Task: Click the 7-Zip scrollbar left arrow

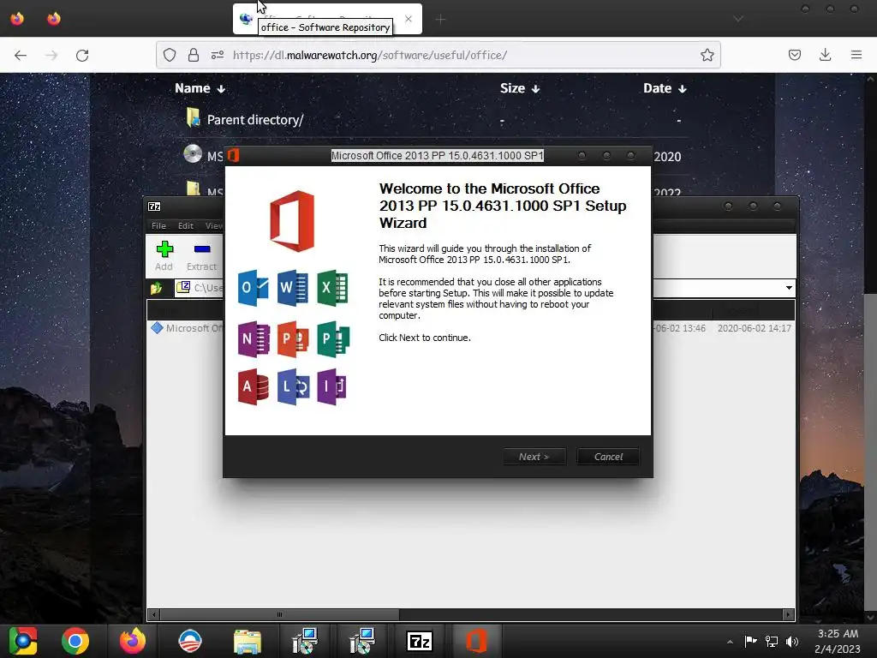Action: point(154,614)
